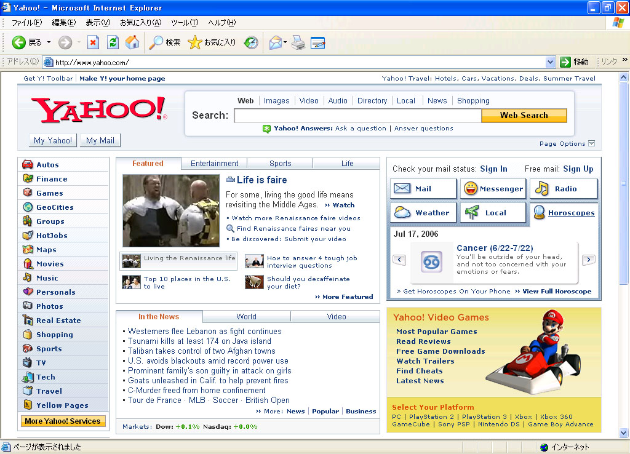630x454 pixels.
Task: Click the Photos camera icon
Action: [28, 306]
